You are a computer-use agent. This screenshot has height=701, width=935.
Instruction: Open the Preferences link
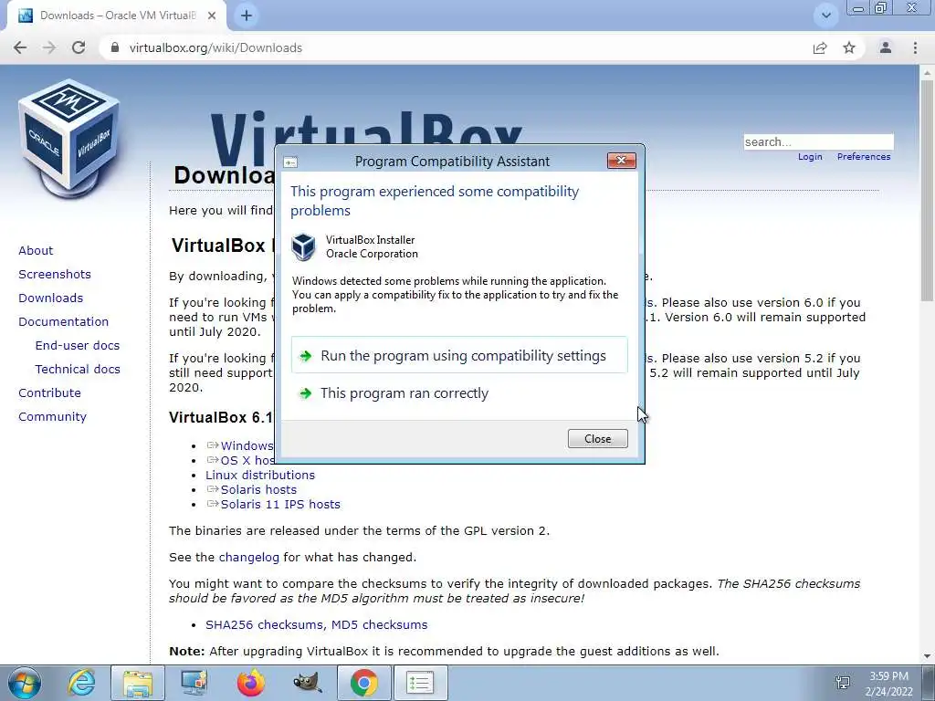tap(864, 157)
